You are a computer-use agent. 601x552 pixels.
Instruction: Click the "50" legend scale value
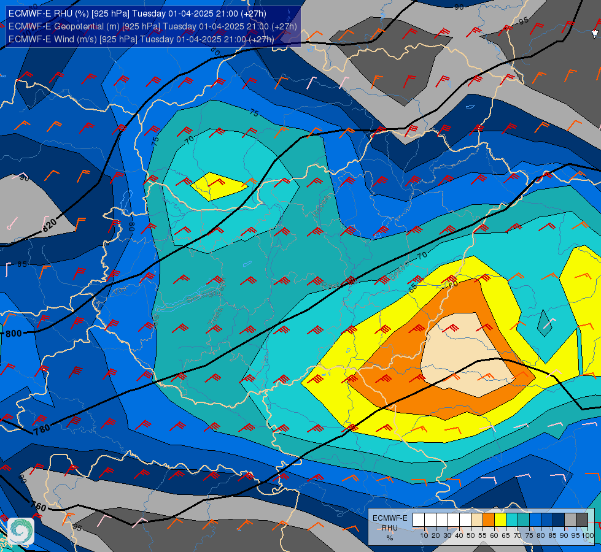click(471, 535)
